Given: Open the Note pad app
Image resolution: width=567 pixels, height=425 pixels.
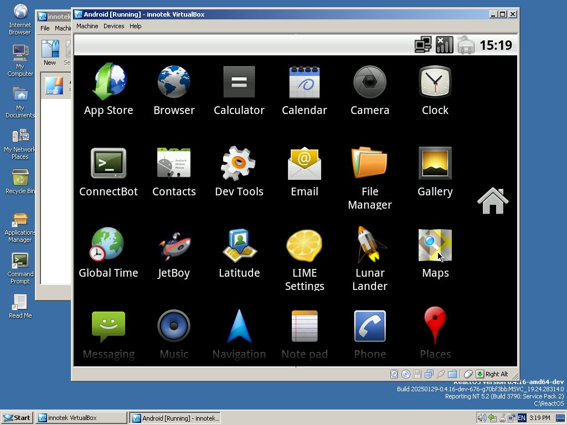Looking at the screenshot, I should (x=305, y=334).
